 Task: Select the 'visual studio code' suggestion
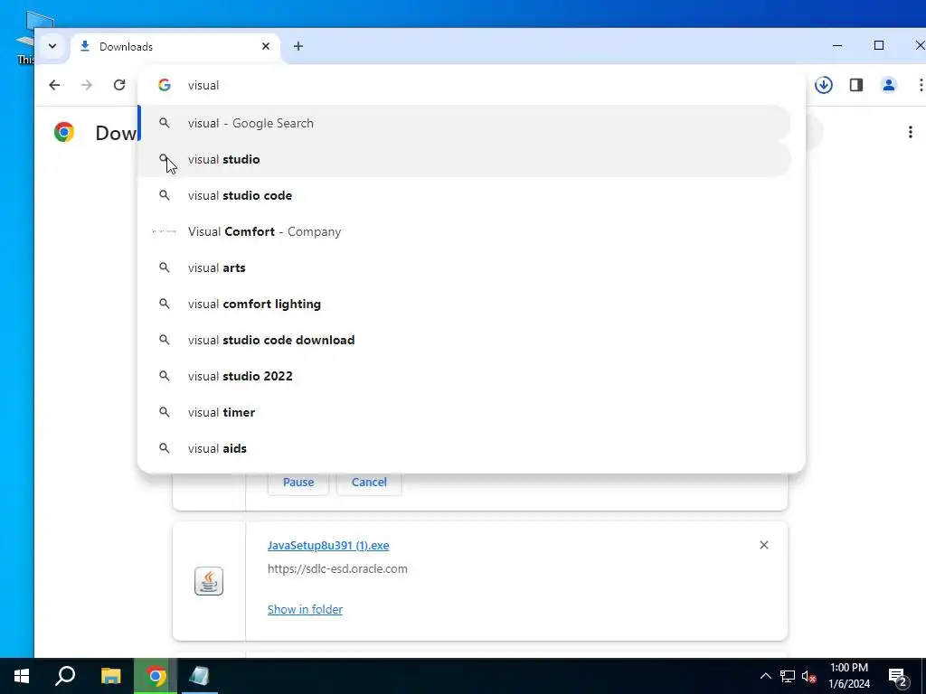tap(464, 195)
